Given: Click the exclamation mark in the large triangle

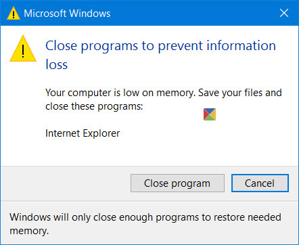Looking at the screenshot, I should pos(23,51).
